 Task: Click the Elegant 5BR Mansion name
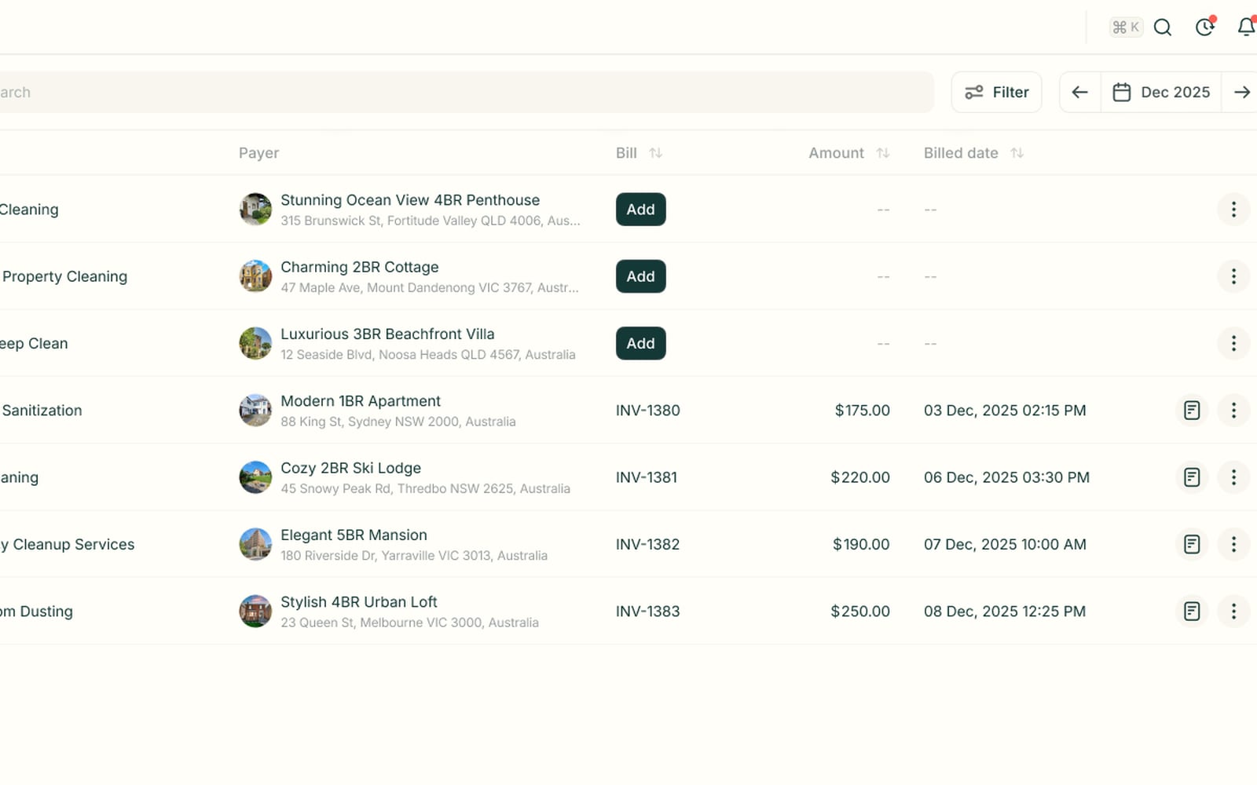coord(354,535)
